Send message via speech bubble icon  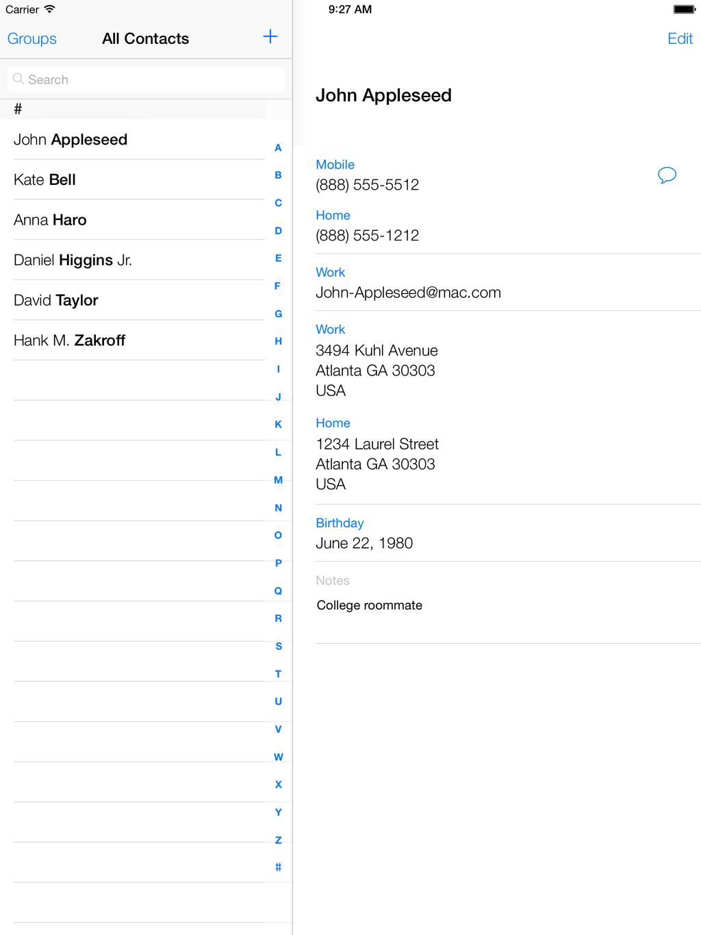coord(667,175)
